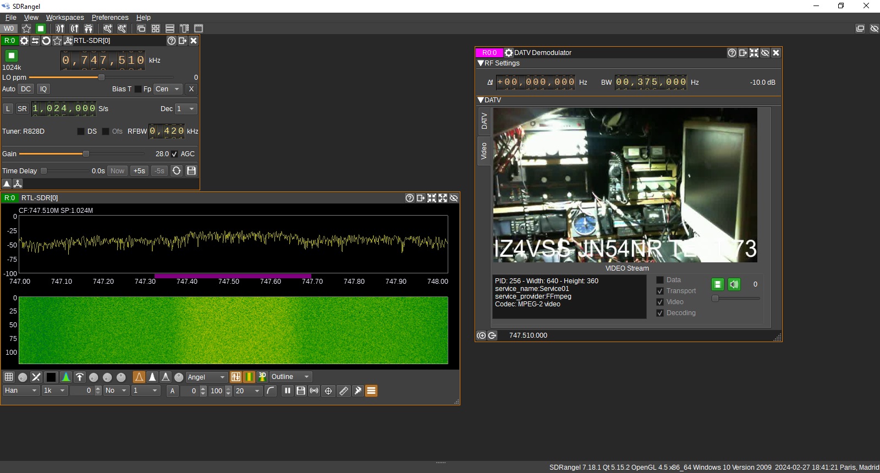The height and width of the screenshot is (473, 880).
Task: Click the audio mute button in DATV panel
Action: pyautogui.click(x=734, y=284)
